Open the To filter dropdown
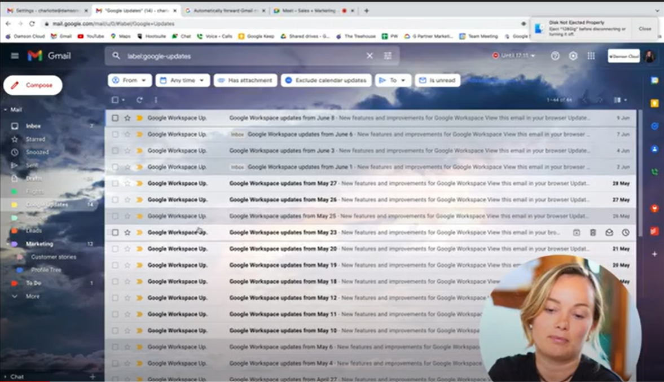664x382 pixels. click(x=393, y=80)
